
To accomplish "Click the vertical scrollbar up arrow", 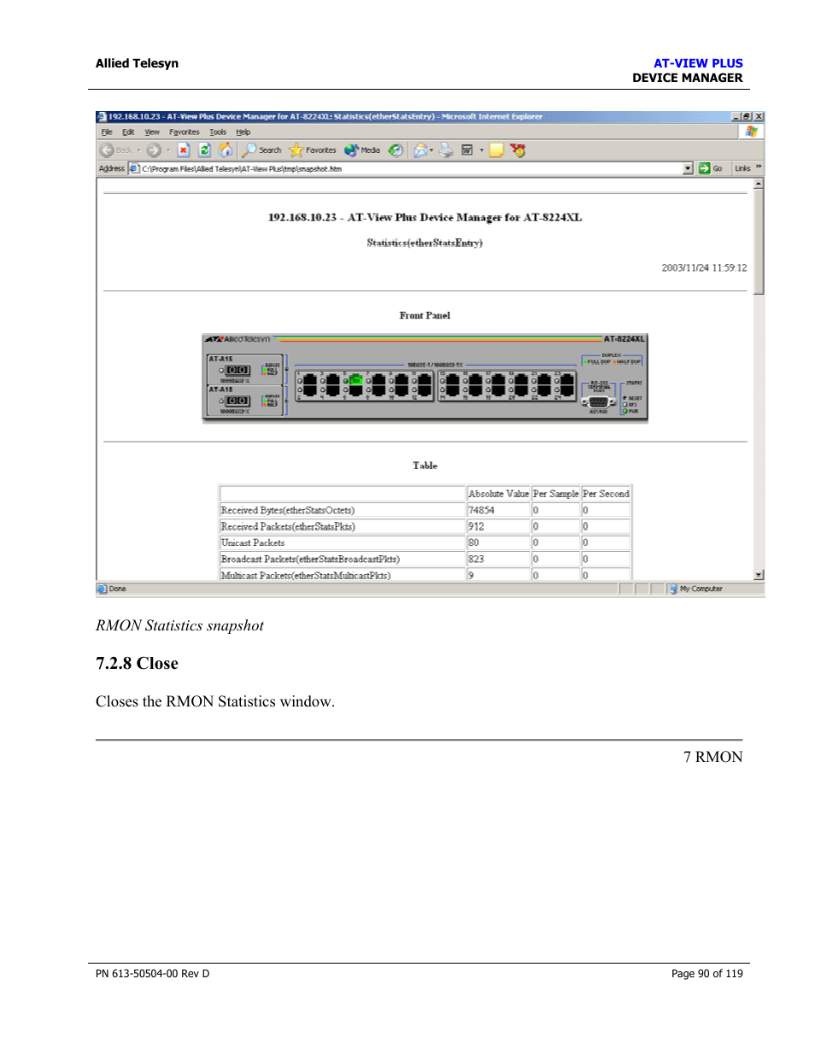I will (759, 184).
